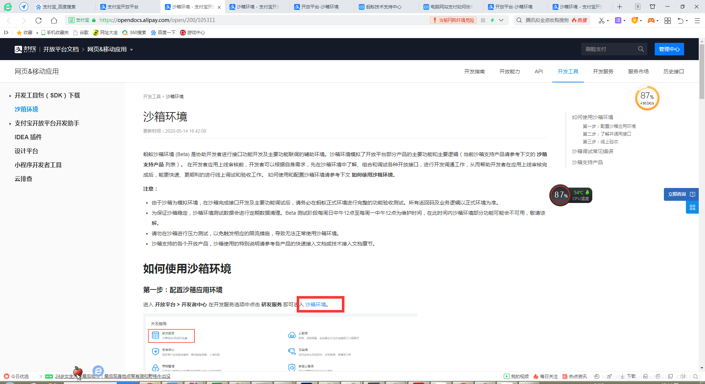Screen dimensions: 705x384
Task: Switch to the 支付宝开放平台 browser tab
Action: (127, 7)
